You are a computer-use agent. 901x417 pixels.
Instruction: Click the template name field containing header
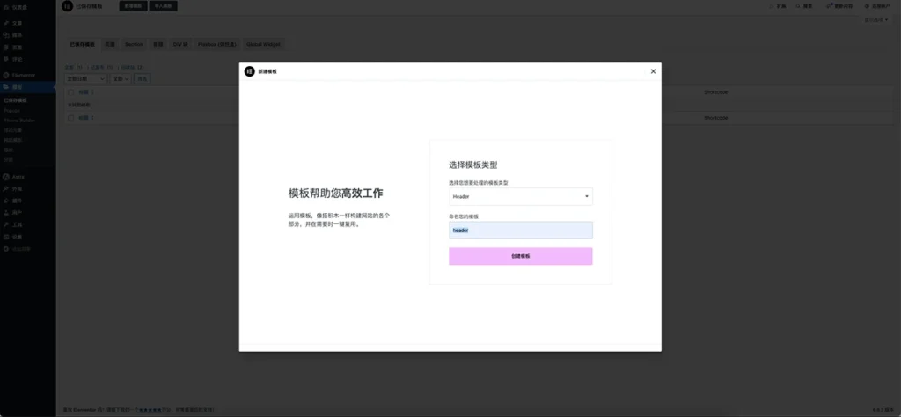click(520, 230)
